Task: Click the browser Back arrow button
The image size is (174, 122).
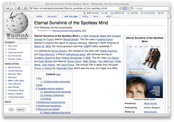Action: (8, 8)
